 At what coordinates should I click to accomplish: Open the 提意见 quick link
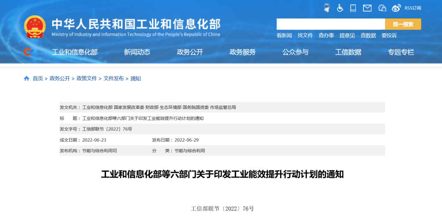pyautogui.click(x=347, y=36)
